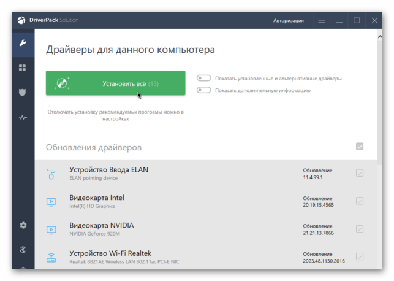Click update version 2023.48.1130.2016 text
394x281 pixels.
(x=324, y=261)
